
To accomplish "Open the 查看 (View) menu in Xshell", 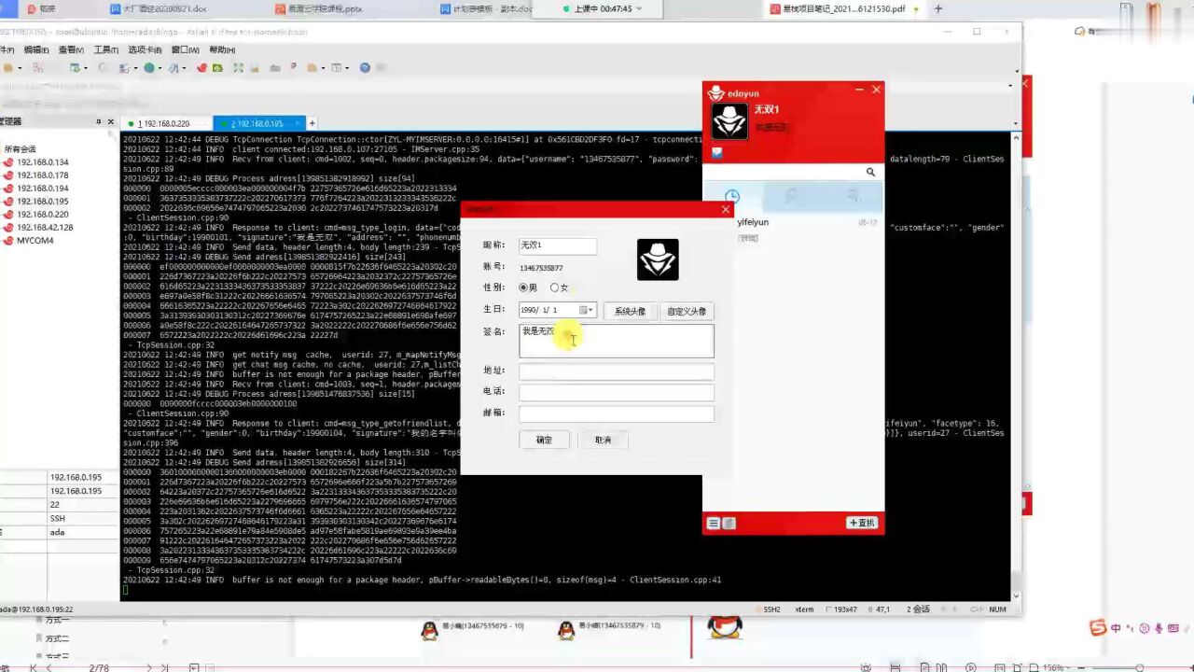I will point(71,49).
